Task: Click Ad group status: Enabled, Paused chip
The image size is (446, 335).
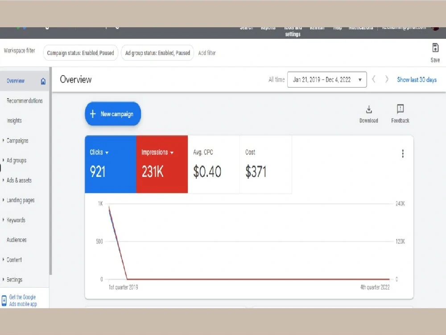Action: click(157, 53)
